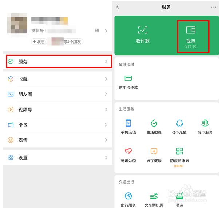This screenshot has height=208, width=219.
Task: Tap the 信用卡还款 label
Action: (x=128, y=88)
